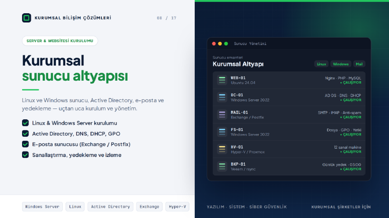Click the ÇALIŞIYOR status of DC-01

[x=351, y=100]
